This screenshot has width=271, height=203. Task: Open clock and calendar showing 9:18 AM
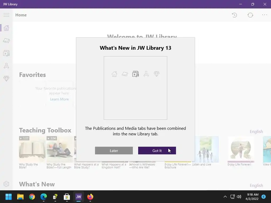252,197
